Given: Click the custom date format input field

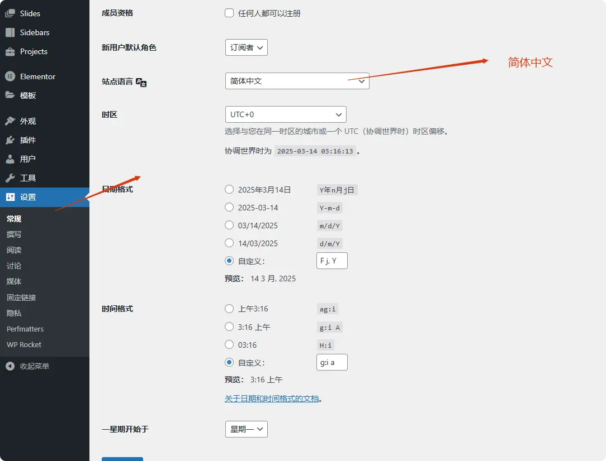Looking at the screenshot, I should tap(332, 261).
